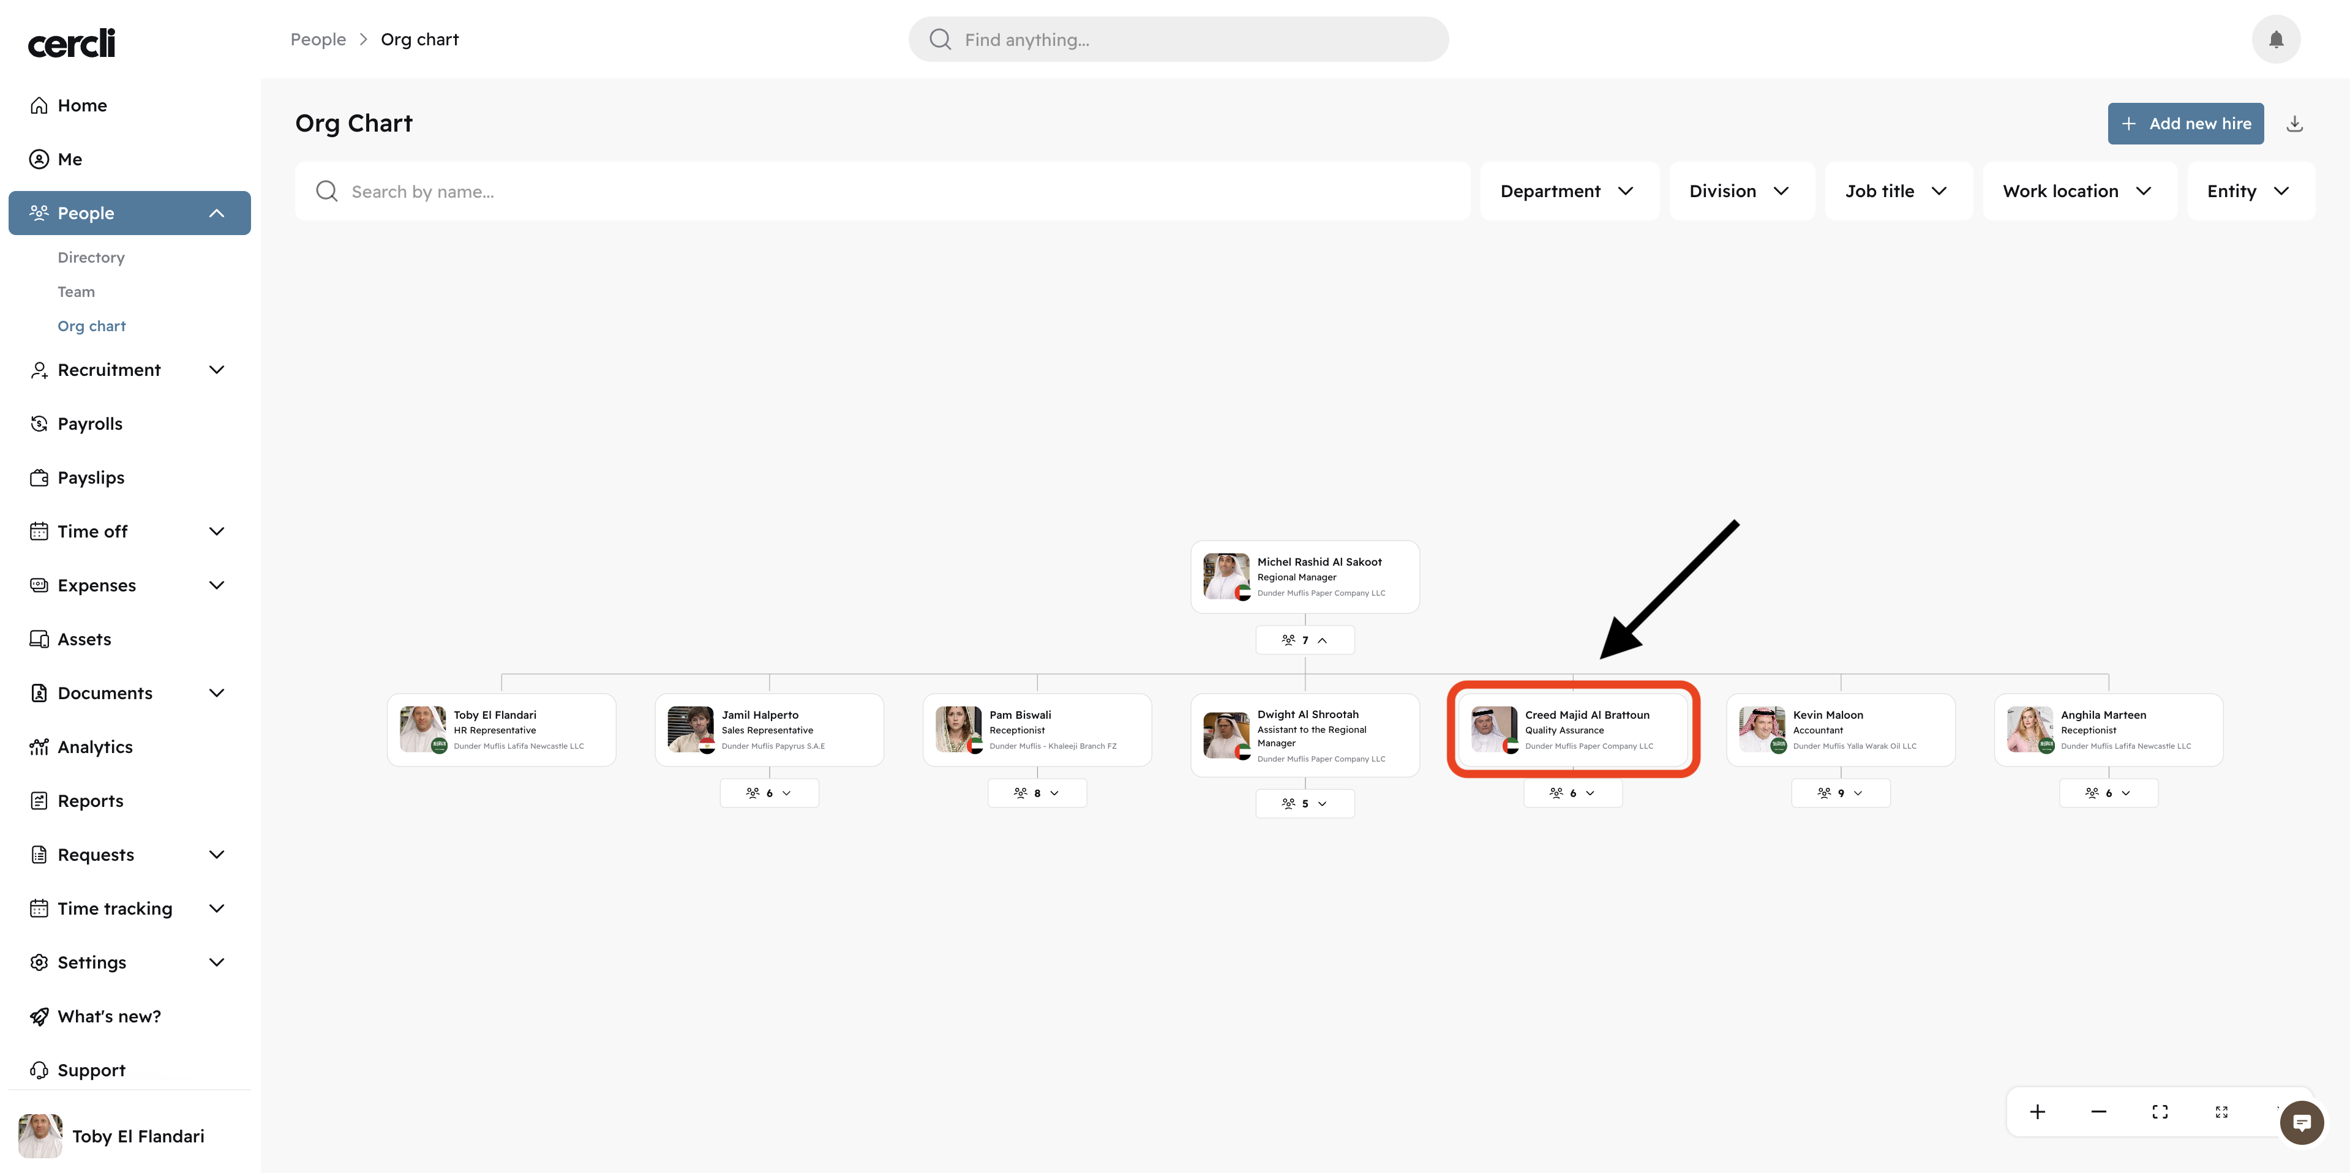The width and height of the screenshot is (2350, 1173).
Task: Click the cercli logo
Action: click(71, 42)
